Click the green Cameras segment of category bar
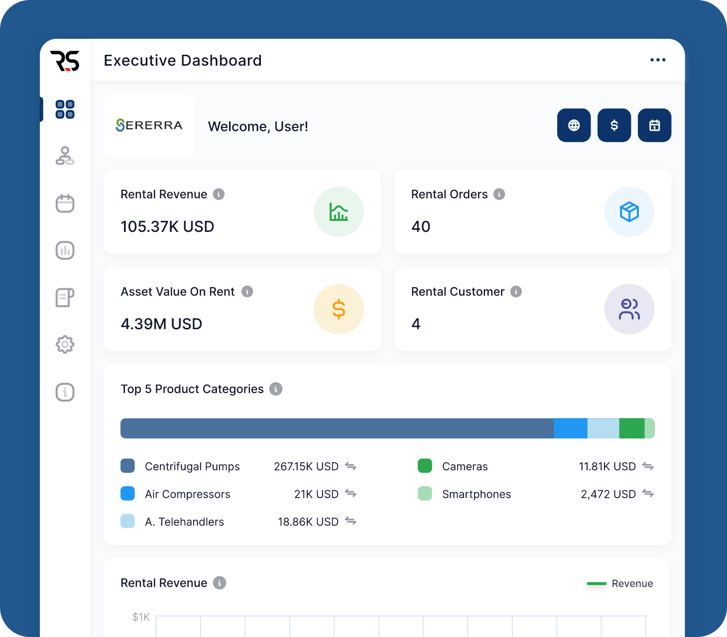 point(632,428)
